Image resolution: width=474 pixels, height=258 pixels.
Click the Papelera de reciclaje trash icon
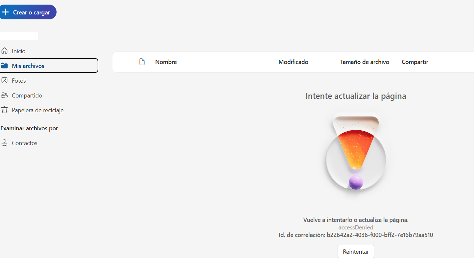(4, 110)
